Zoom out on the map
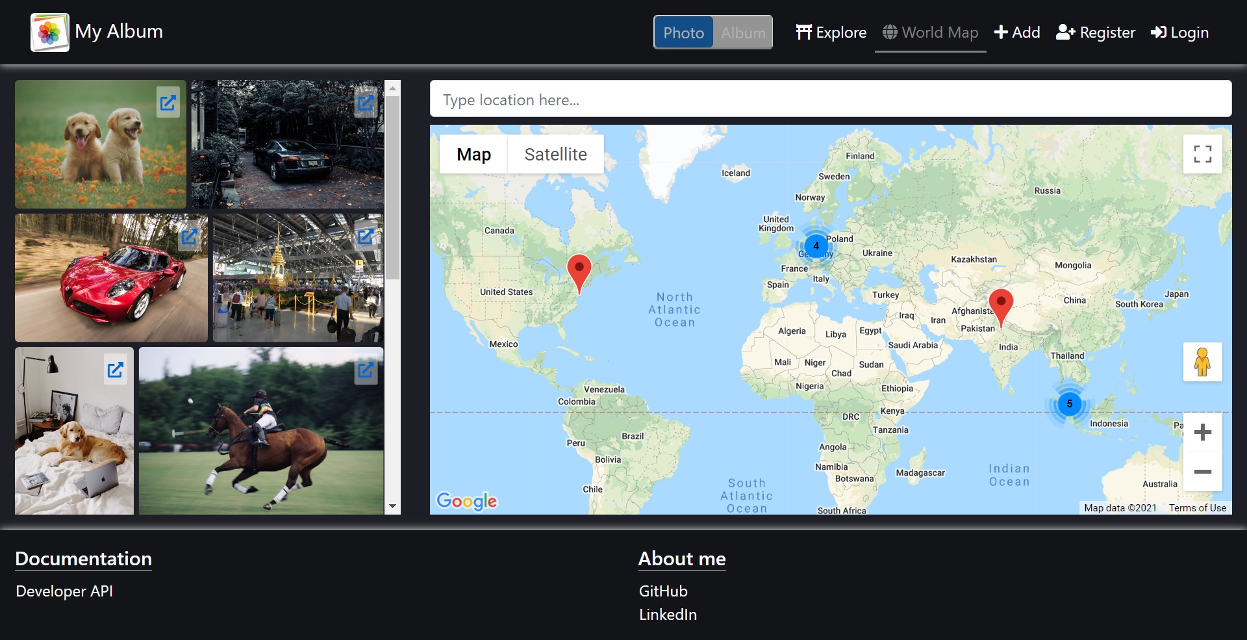Image resolution: width=1247 pixels, height=640 pixels. tap(1203, 472)
